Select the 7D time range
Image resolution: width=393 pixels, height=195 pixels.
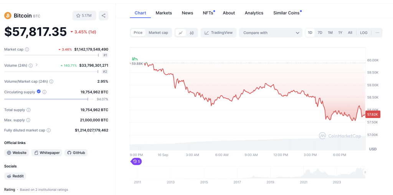320,33
